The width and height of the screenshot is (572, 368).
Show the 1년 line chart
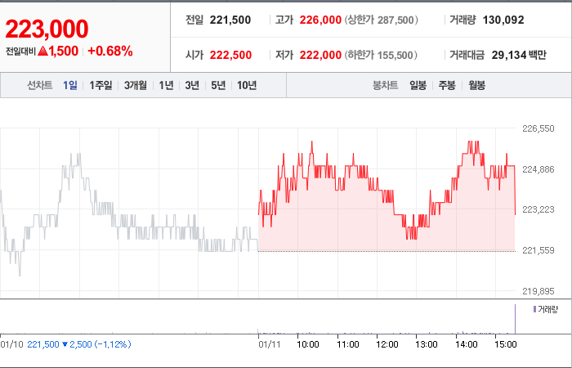coord(166,85)
